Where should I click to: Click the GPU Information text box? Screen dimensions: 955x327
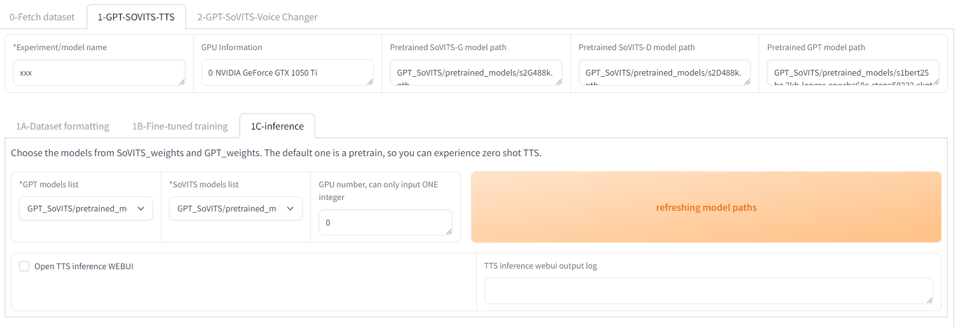coord(286,72)
